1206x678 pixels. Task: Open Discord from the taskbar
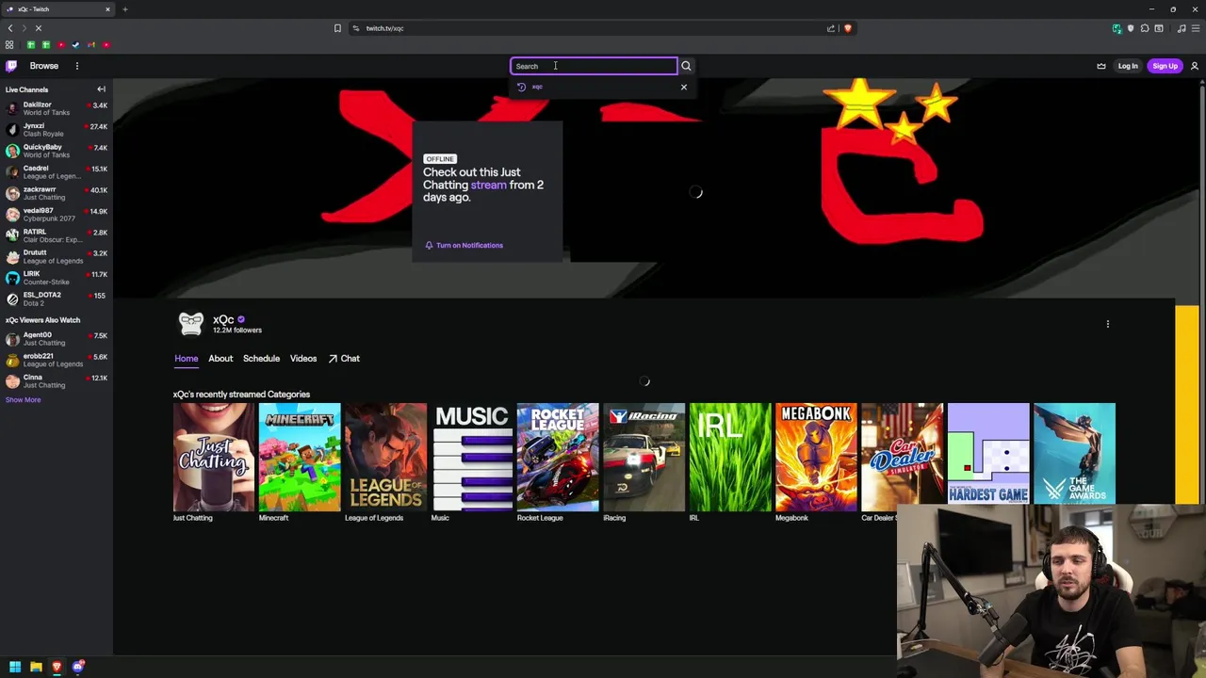[78, 667]
